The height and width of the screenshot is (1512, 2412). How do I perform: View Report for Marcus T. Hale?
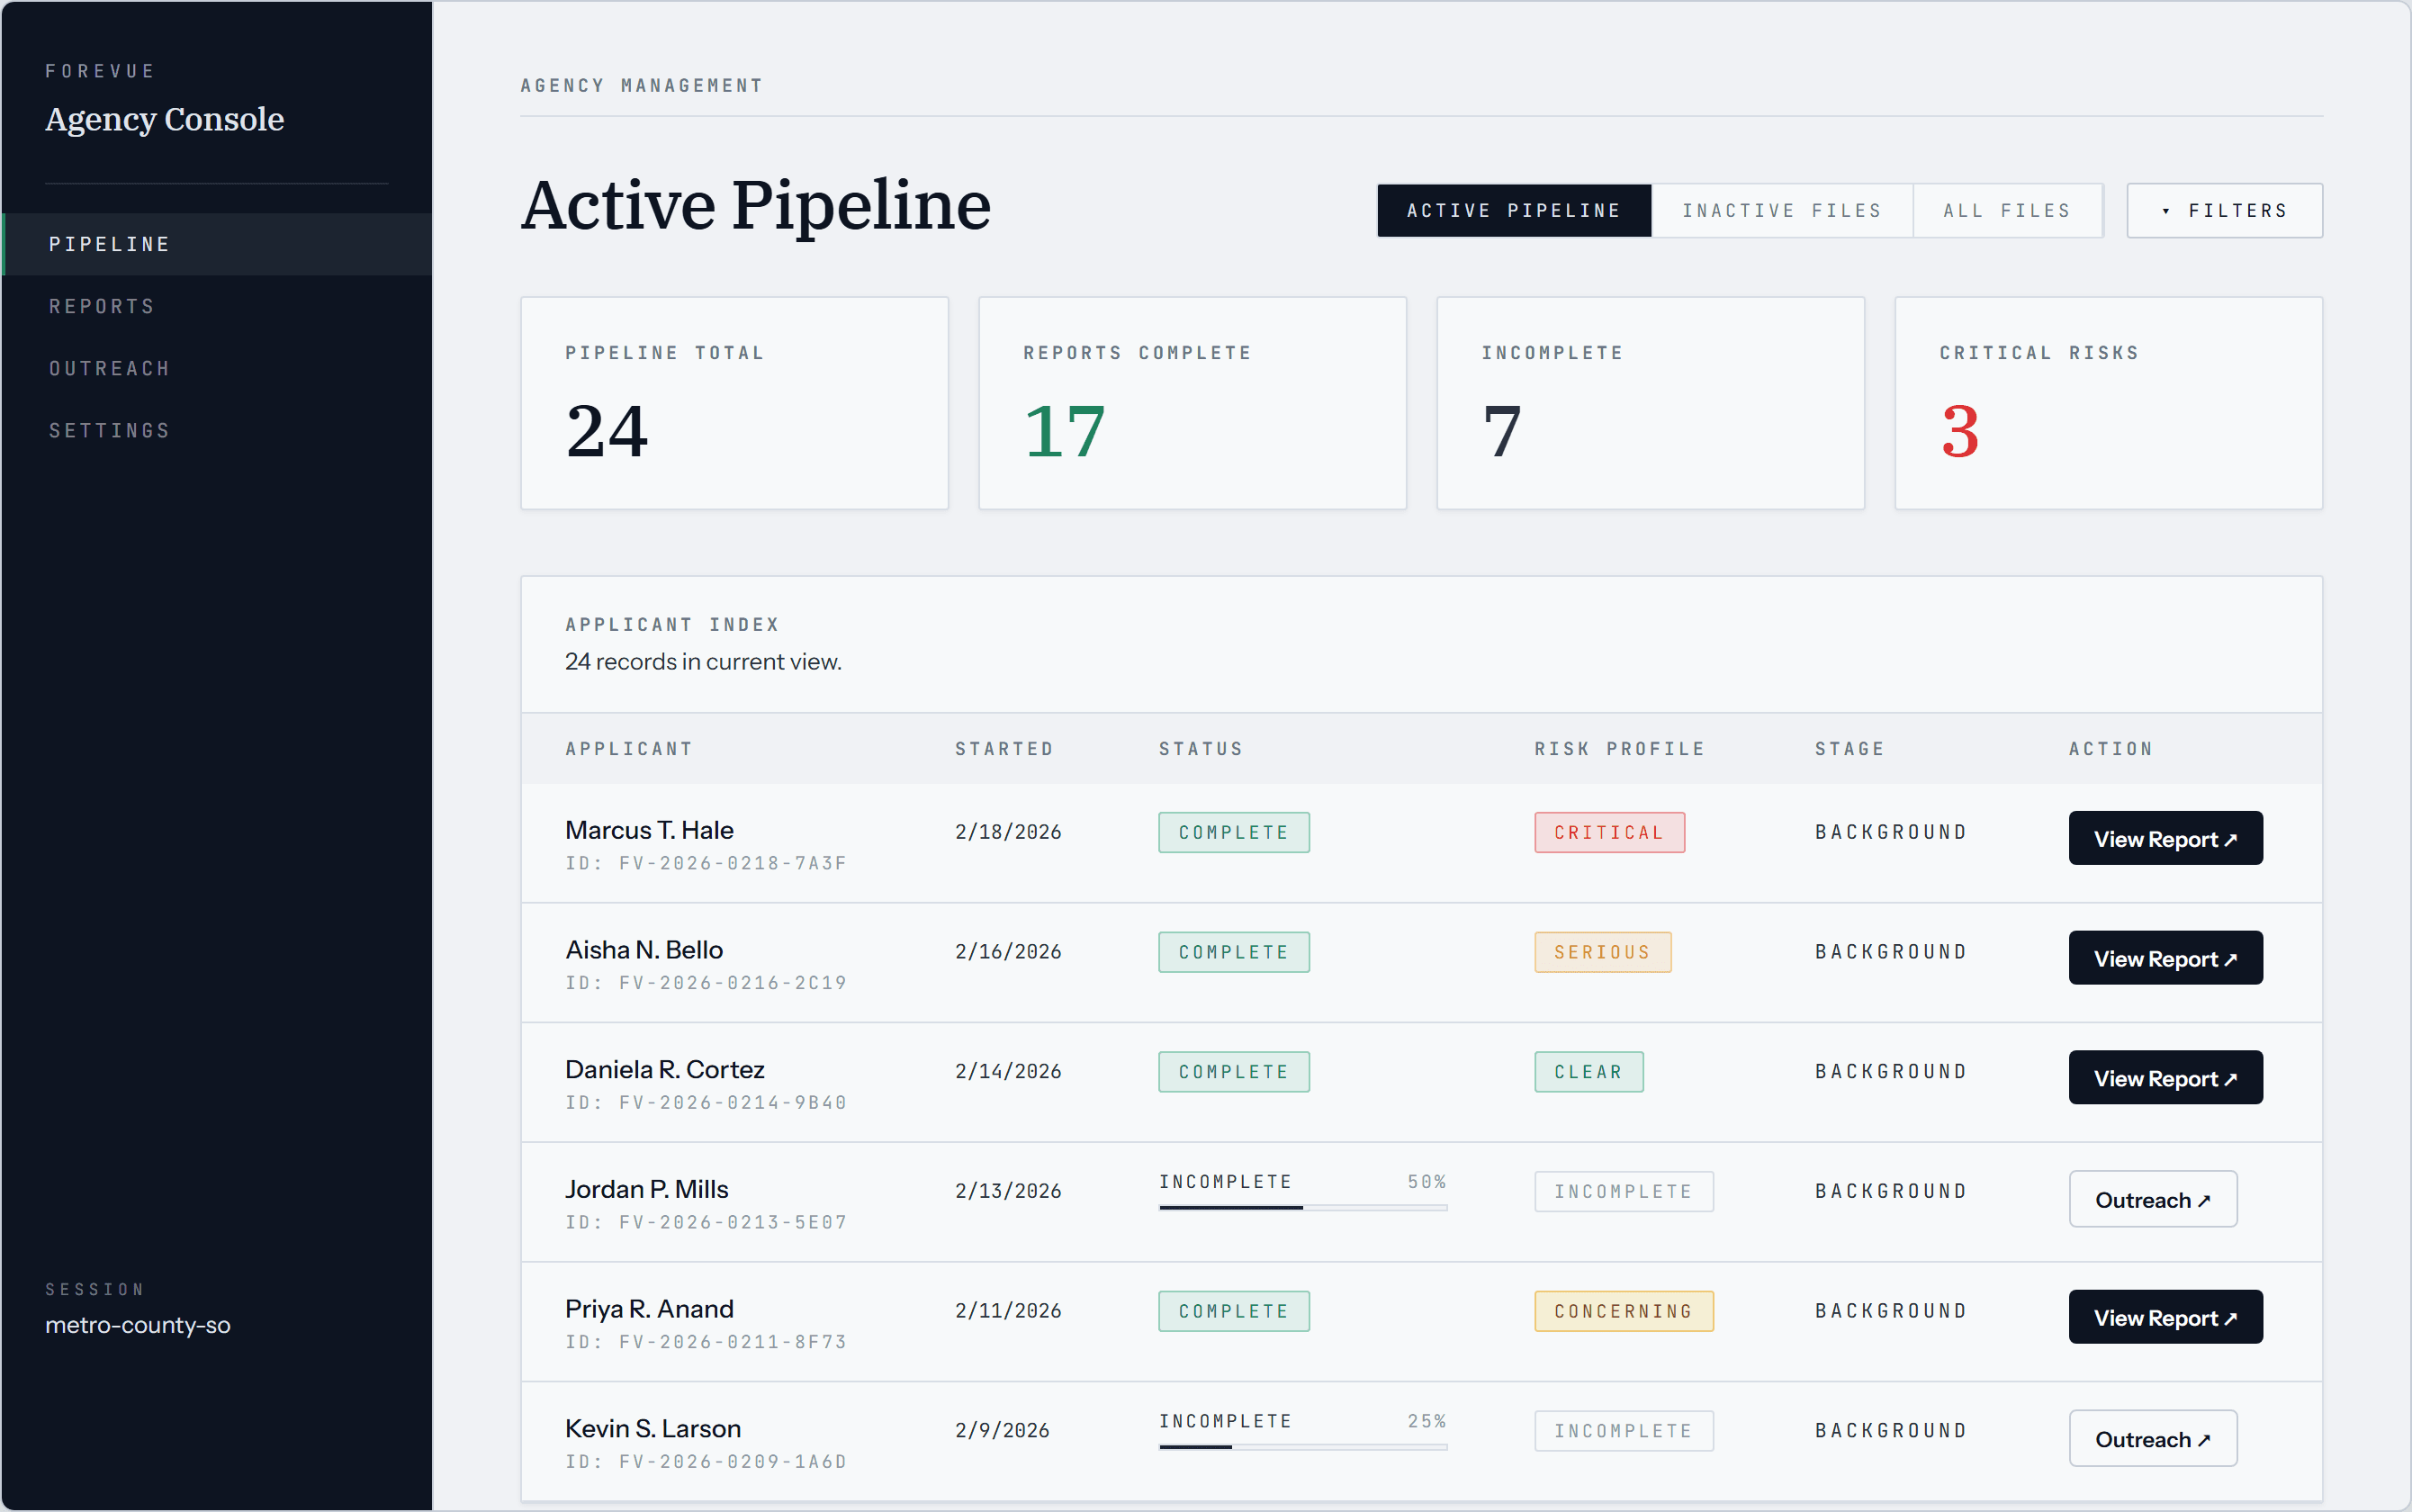click(2165, 838)
